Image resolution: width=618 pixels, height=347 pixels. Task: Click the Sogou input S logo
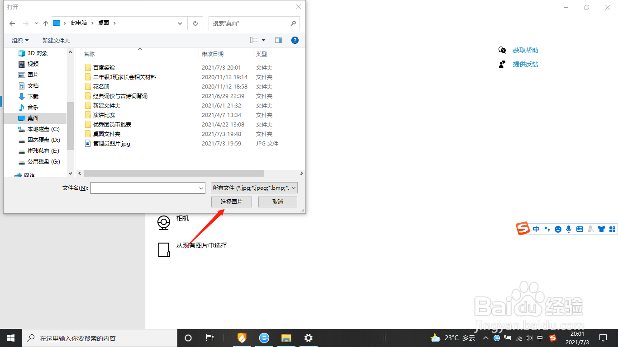523,229
